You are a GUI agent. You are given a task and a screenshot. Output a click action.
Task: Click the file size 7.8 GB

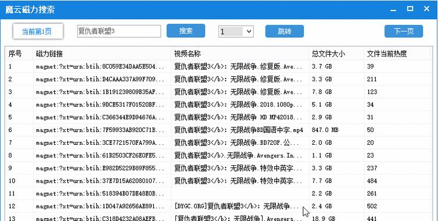click(322, 92)
